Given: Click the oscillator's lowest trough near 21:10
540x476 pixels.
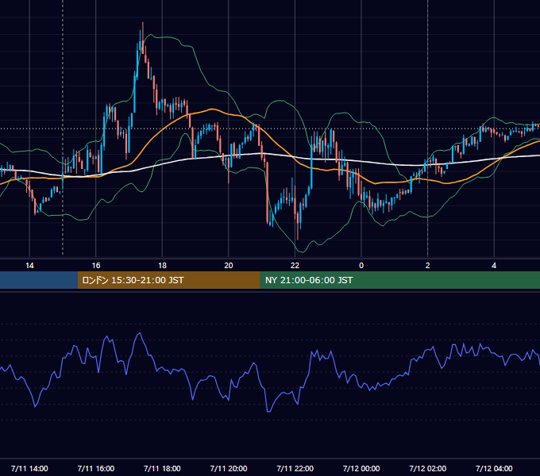Looking at the screenshot, I should (268, 411).
